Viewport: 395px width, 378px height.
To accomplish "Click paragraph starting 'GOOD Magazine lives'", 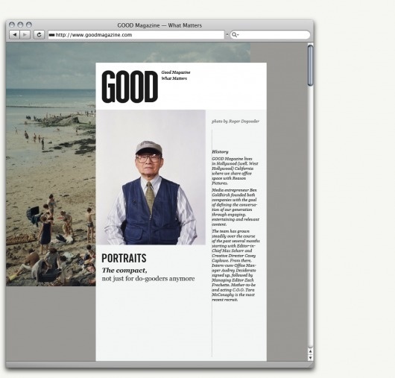I will 235,171.
